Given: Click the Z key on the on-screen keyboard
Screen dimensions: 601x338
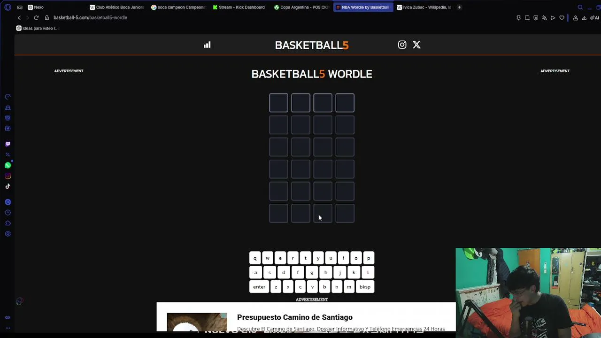Looking at the screenshot, I should (x=276, y=287).
